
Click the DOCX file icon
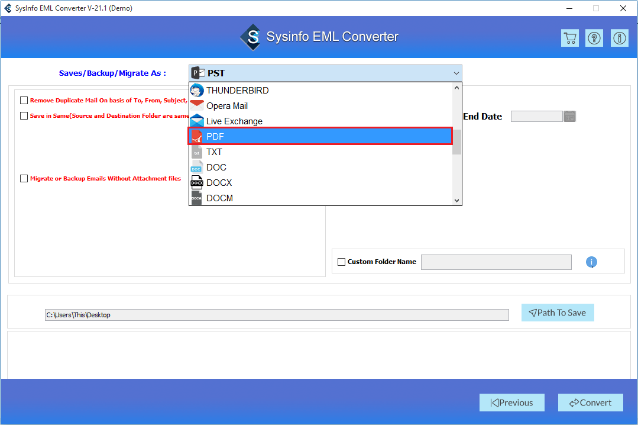pos(197,183)
